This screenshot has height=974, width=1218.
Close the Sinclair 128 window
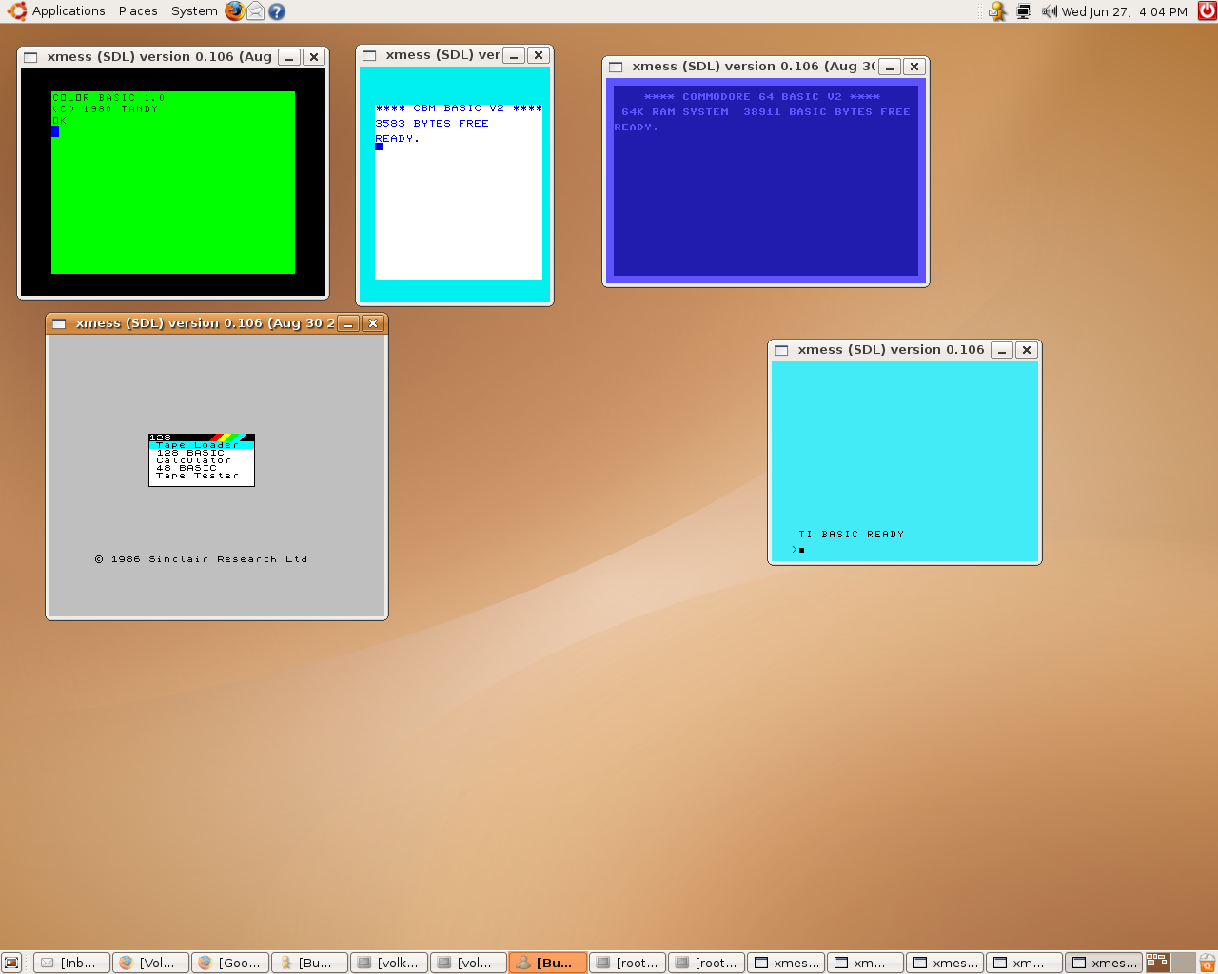point(373,323)
